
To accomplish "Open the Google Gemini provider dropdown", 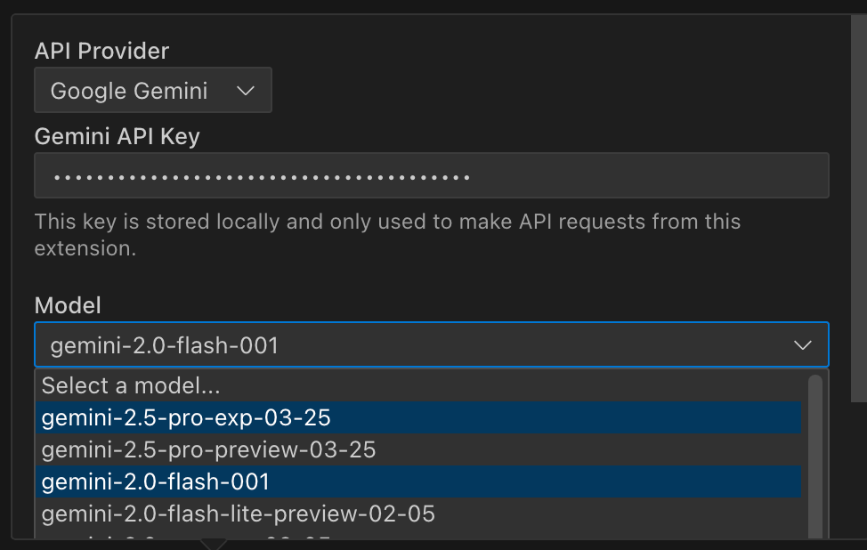I will point(152,91).
